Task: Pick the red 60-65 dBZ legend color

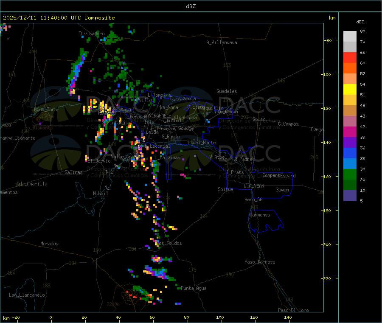Action: pyautogui.click(x=350, y=57)
